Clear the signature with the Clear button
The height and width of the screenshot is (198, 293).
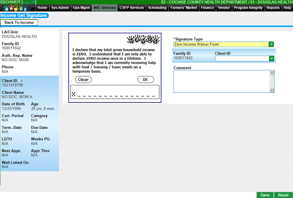(83, 80)
